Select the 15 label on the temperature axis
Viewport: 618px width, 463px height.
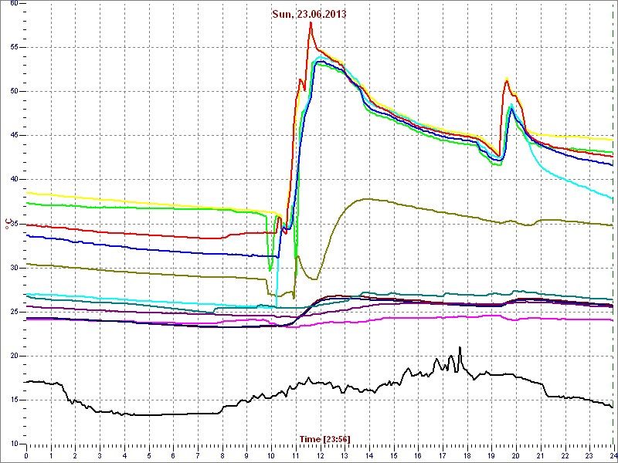pyautogui.click(x=14, y=400)
